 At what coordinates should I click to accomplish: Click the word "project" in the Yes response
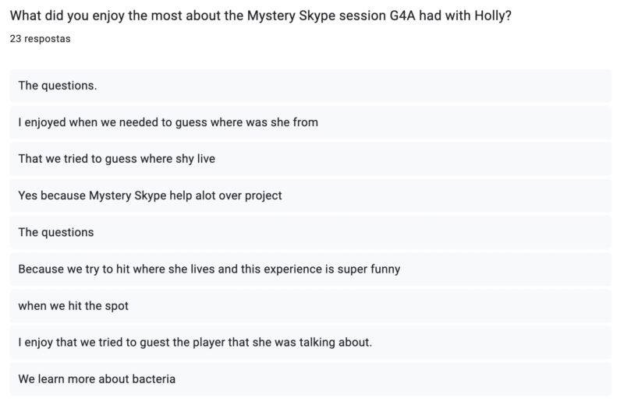tap(261, 195)
